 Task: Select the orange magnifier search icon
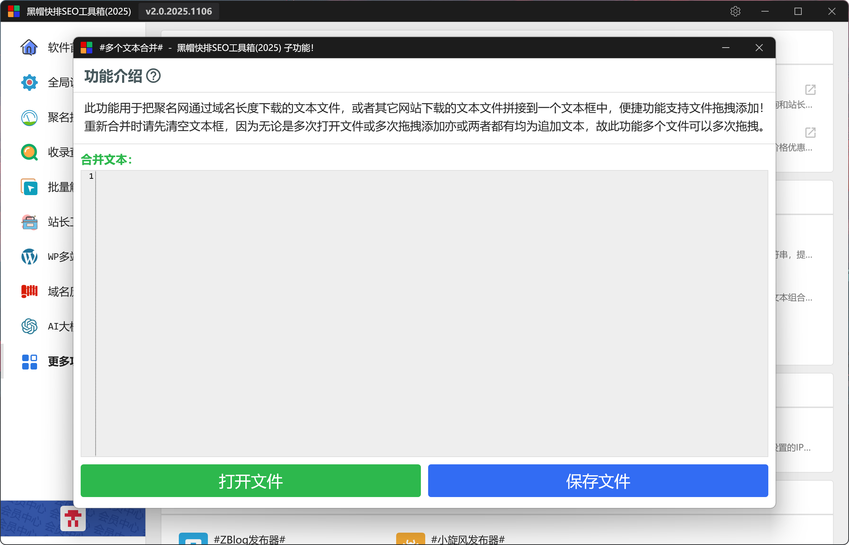pyautogui.click(x=29, y=152)
